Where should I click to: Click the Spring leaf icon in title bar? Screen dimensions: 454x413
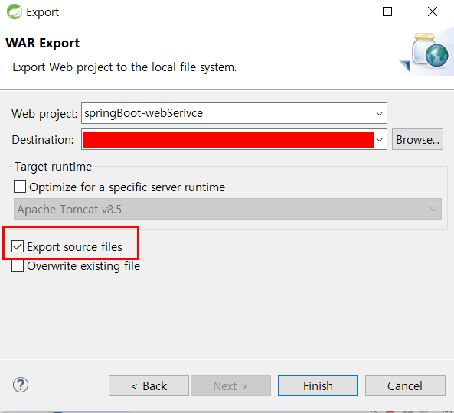(x=15, y=11)
